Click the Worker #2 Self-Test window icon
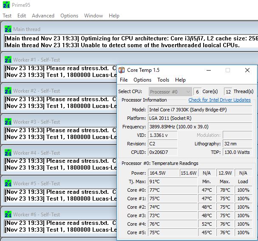 pyautogui.click(x=8, y=91)
